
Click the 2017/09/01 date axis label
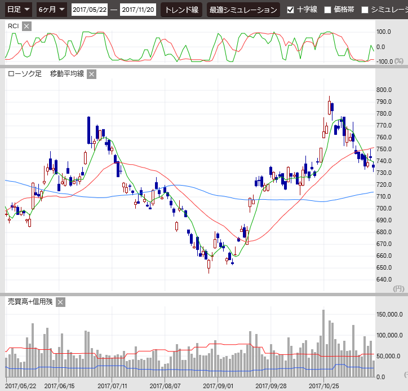click(x=218, y=386)
